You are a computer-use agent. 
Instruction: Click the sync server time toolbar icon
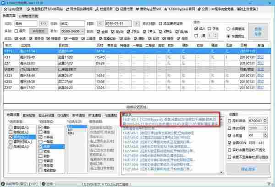point(67,9)
